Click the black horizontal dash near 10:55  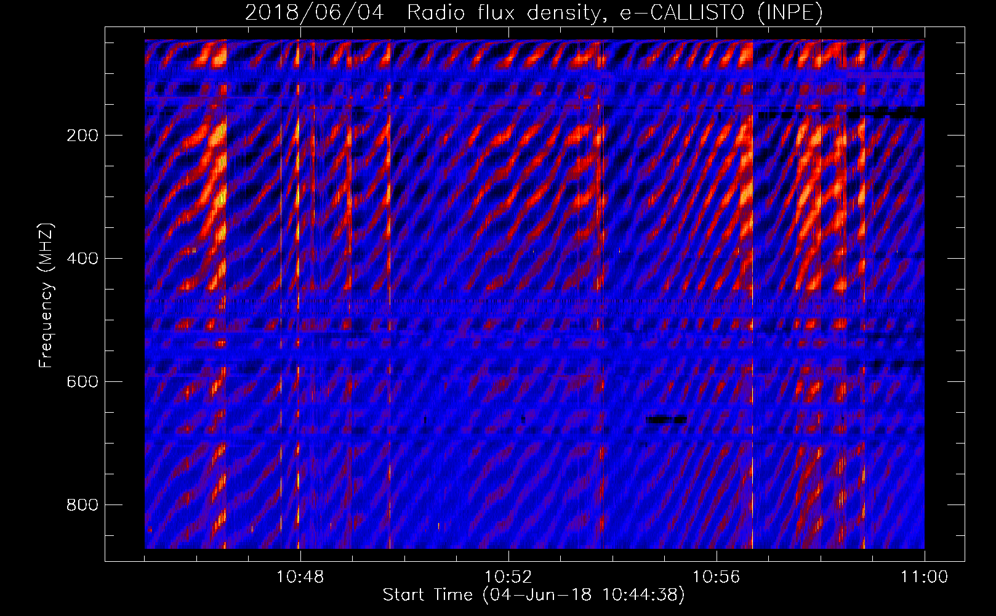coord(666,419)
